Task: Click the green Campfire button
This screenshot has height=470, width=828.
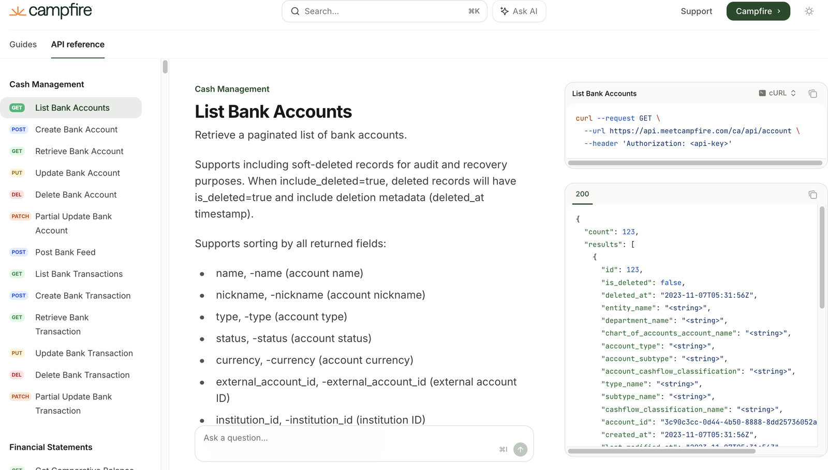Action: click(758, 11)
